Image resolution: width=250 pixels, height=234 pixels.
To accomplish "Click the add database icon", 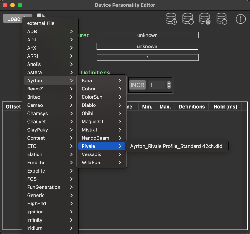I will (x=171, y=19).
